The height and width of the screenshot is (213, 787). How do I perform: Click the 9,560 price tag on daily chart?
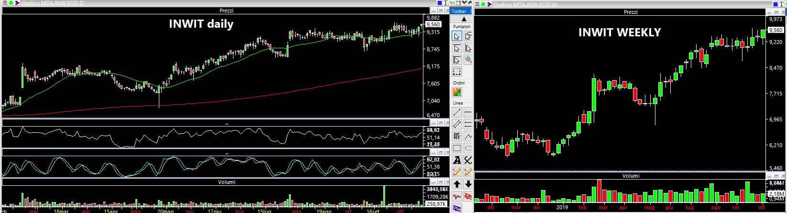(x=433, y=24)
